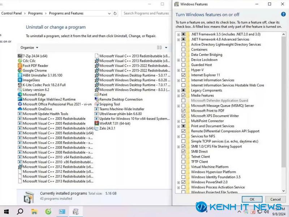Select the Listary version 6.2 icon
Image resolution: width=289 pixels, height=217 pixels.
click(20, 90)
